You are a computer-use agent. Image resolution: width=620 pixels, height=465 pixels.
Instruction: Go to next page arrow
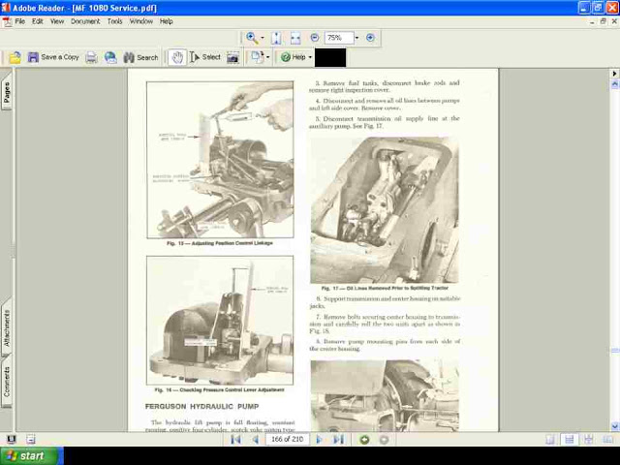319,440
